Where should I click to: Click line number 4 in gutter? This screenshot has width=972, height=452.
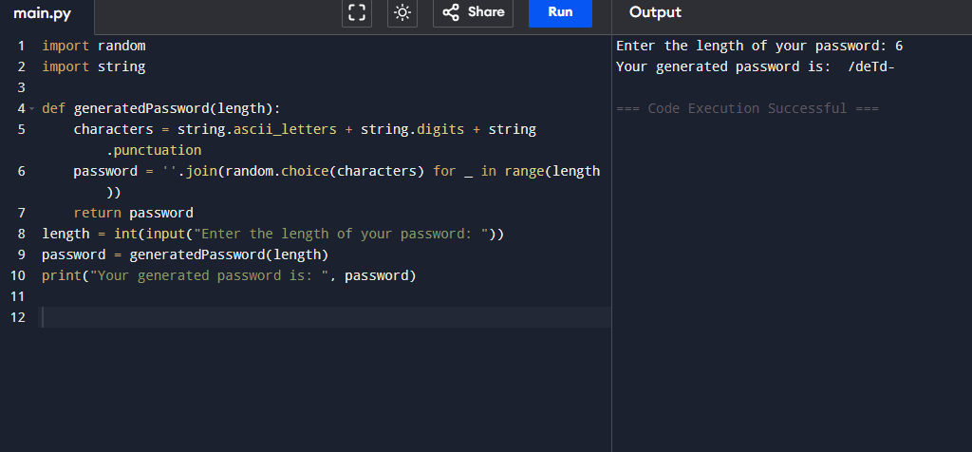pyautogui.click(x=22, y=108)
